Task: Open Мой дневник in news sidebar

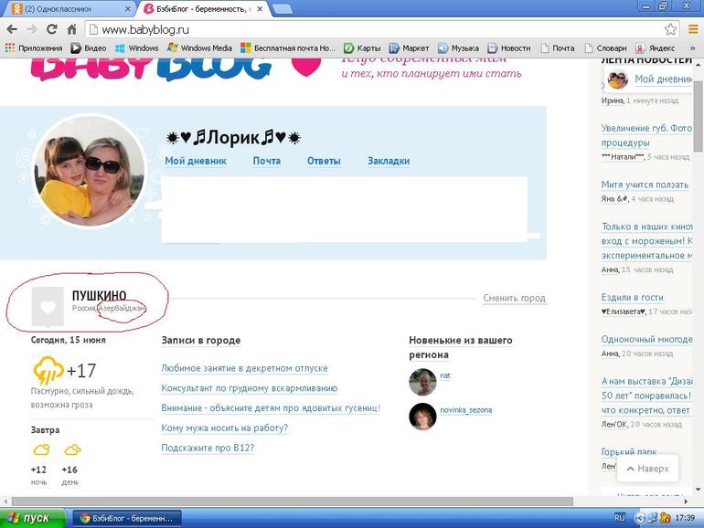Action: click(x=663, y=79)
